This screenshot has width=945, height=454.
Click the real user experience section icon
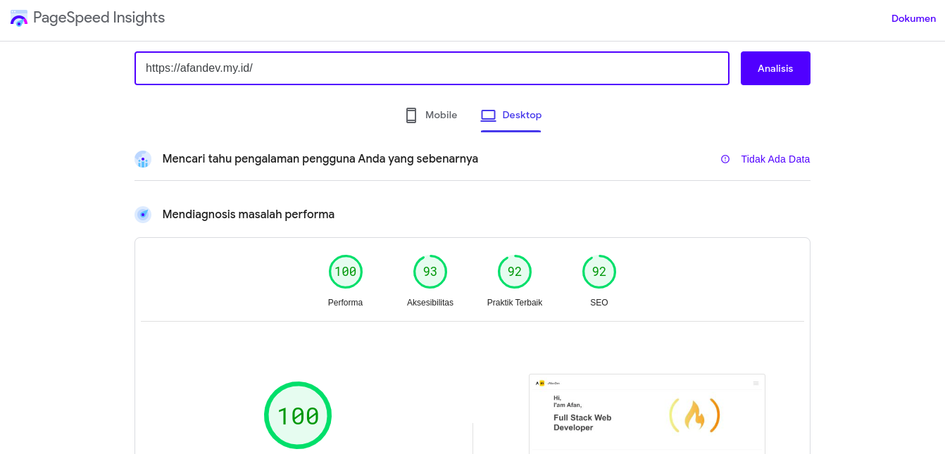point(143,159)
